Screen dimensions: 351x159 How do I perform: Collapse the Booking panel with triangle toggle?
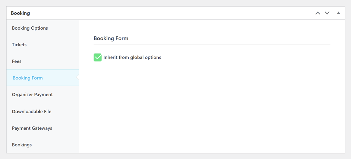point(338,13)
